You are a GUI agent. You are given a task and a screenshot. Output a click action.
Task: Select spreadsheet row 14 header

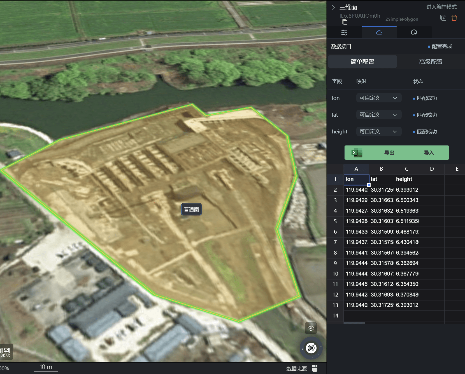[x=335, y=316]
